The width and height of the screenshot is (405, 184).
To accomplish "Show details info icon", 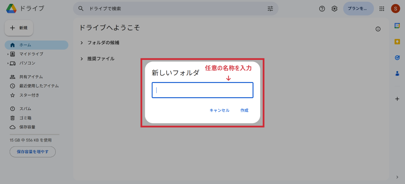I will pos(378,29).
